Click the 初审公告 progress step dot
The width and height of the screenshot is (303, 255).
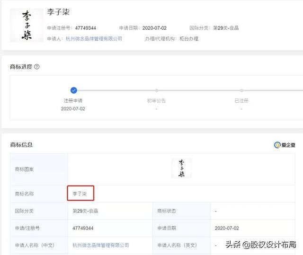tap(157, 90)
